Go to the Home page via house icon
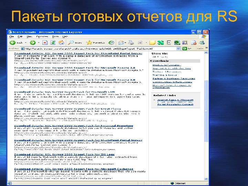This screenshot has width=248, height=186. click(x=61, y=43)
